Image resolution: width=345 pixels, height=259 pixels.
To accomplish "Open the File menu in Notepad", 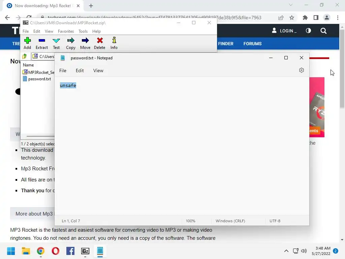I will click(x=63, y=70).
